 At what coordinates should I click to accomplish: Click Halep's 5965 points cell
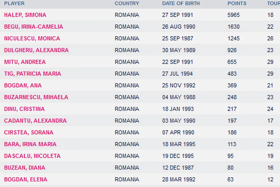pos(234,15)
